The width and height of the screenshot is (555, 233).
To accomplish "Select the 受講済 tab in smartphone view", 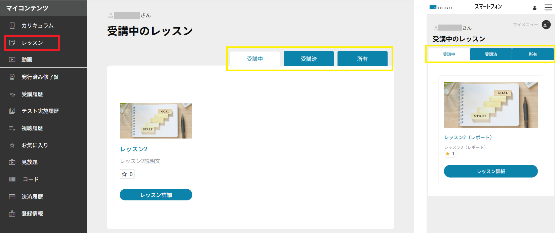I will coord(491,54).
